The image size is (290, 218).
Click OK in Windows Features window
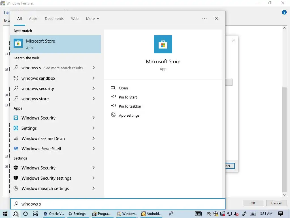253,203
